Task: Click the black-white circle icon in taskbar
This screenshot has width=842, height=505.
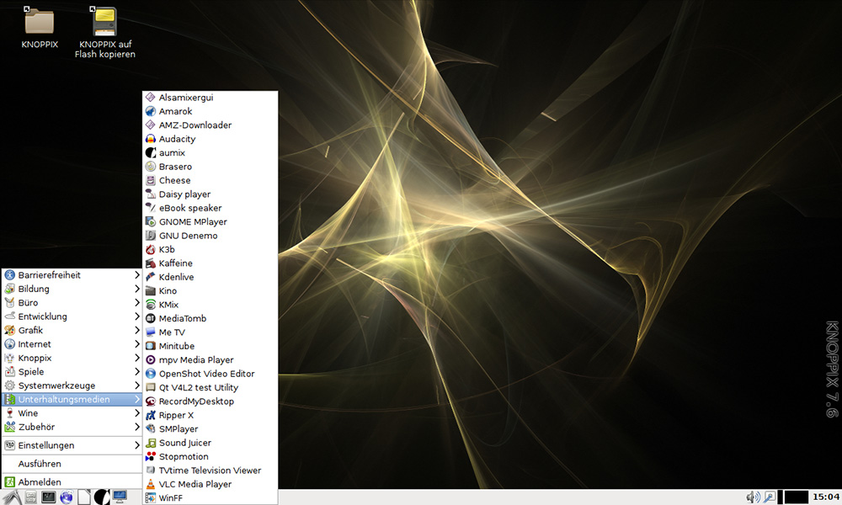Action: (x=102, y=497)
